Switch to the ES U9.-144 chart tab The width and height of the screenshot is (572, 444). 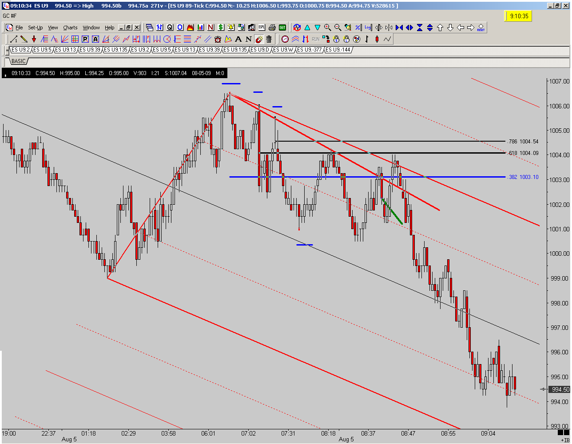339,50
